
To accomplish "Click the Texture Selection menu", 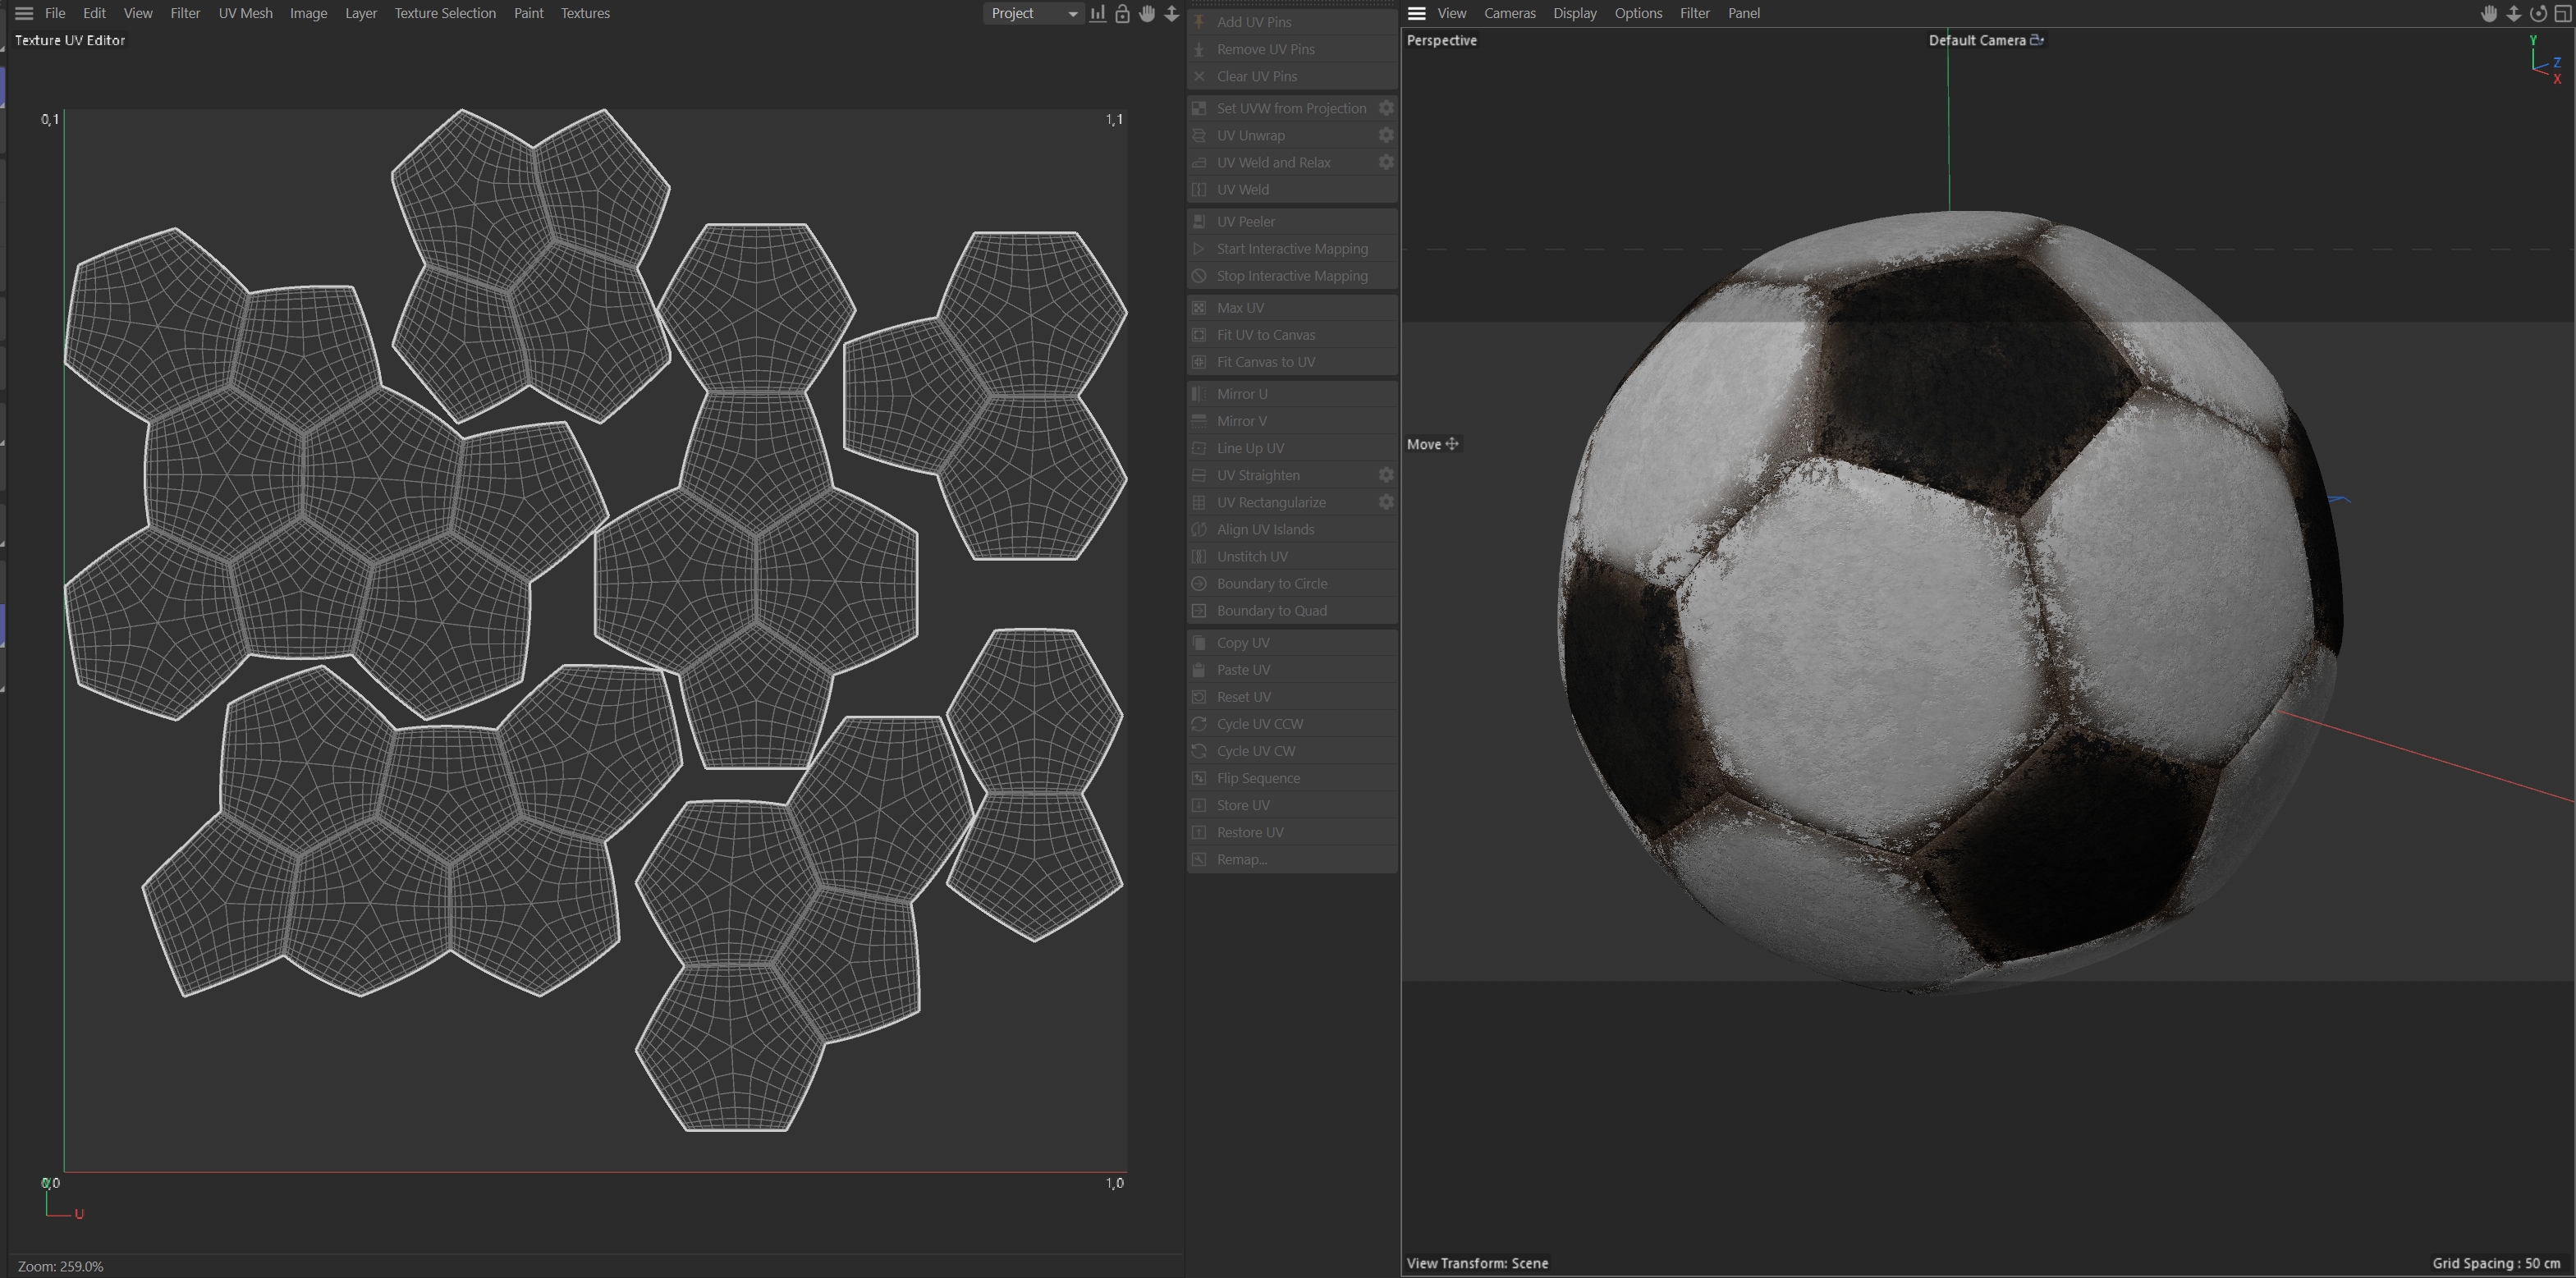I will click(445, 13).
